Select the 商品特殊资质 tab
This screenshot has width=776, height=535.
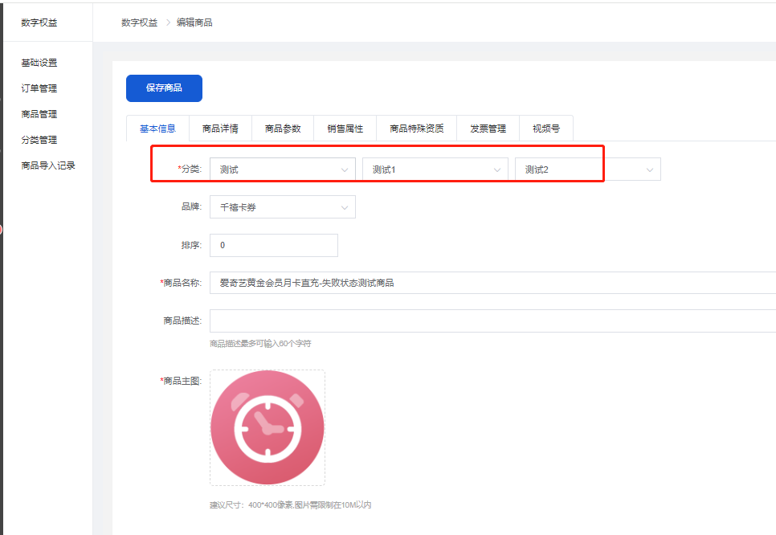[x=416, y=129]
